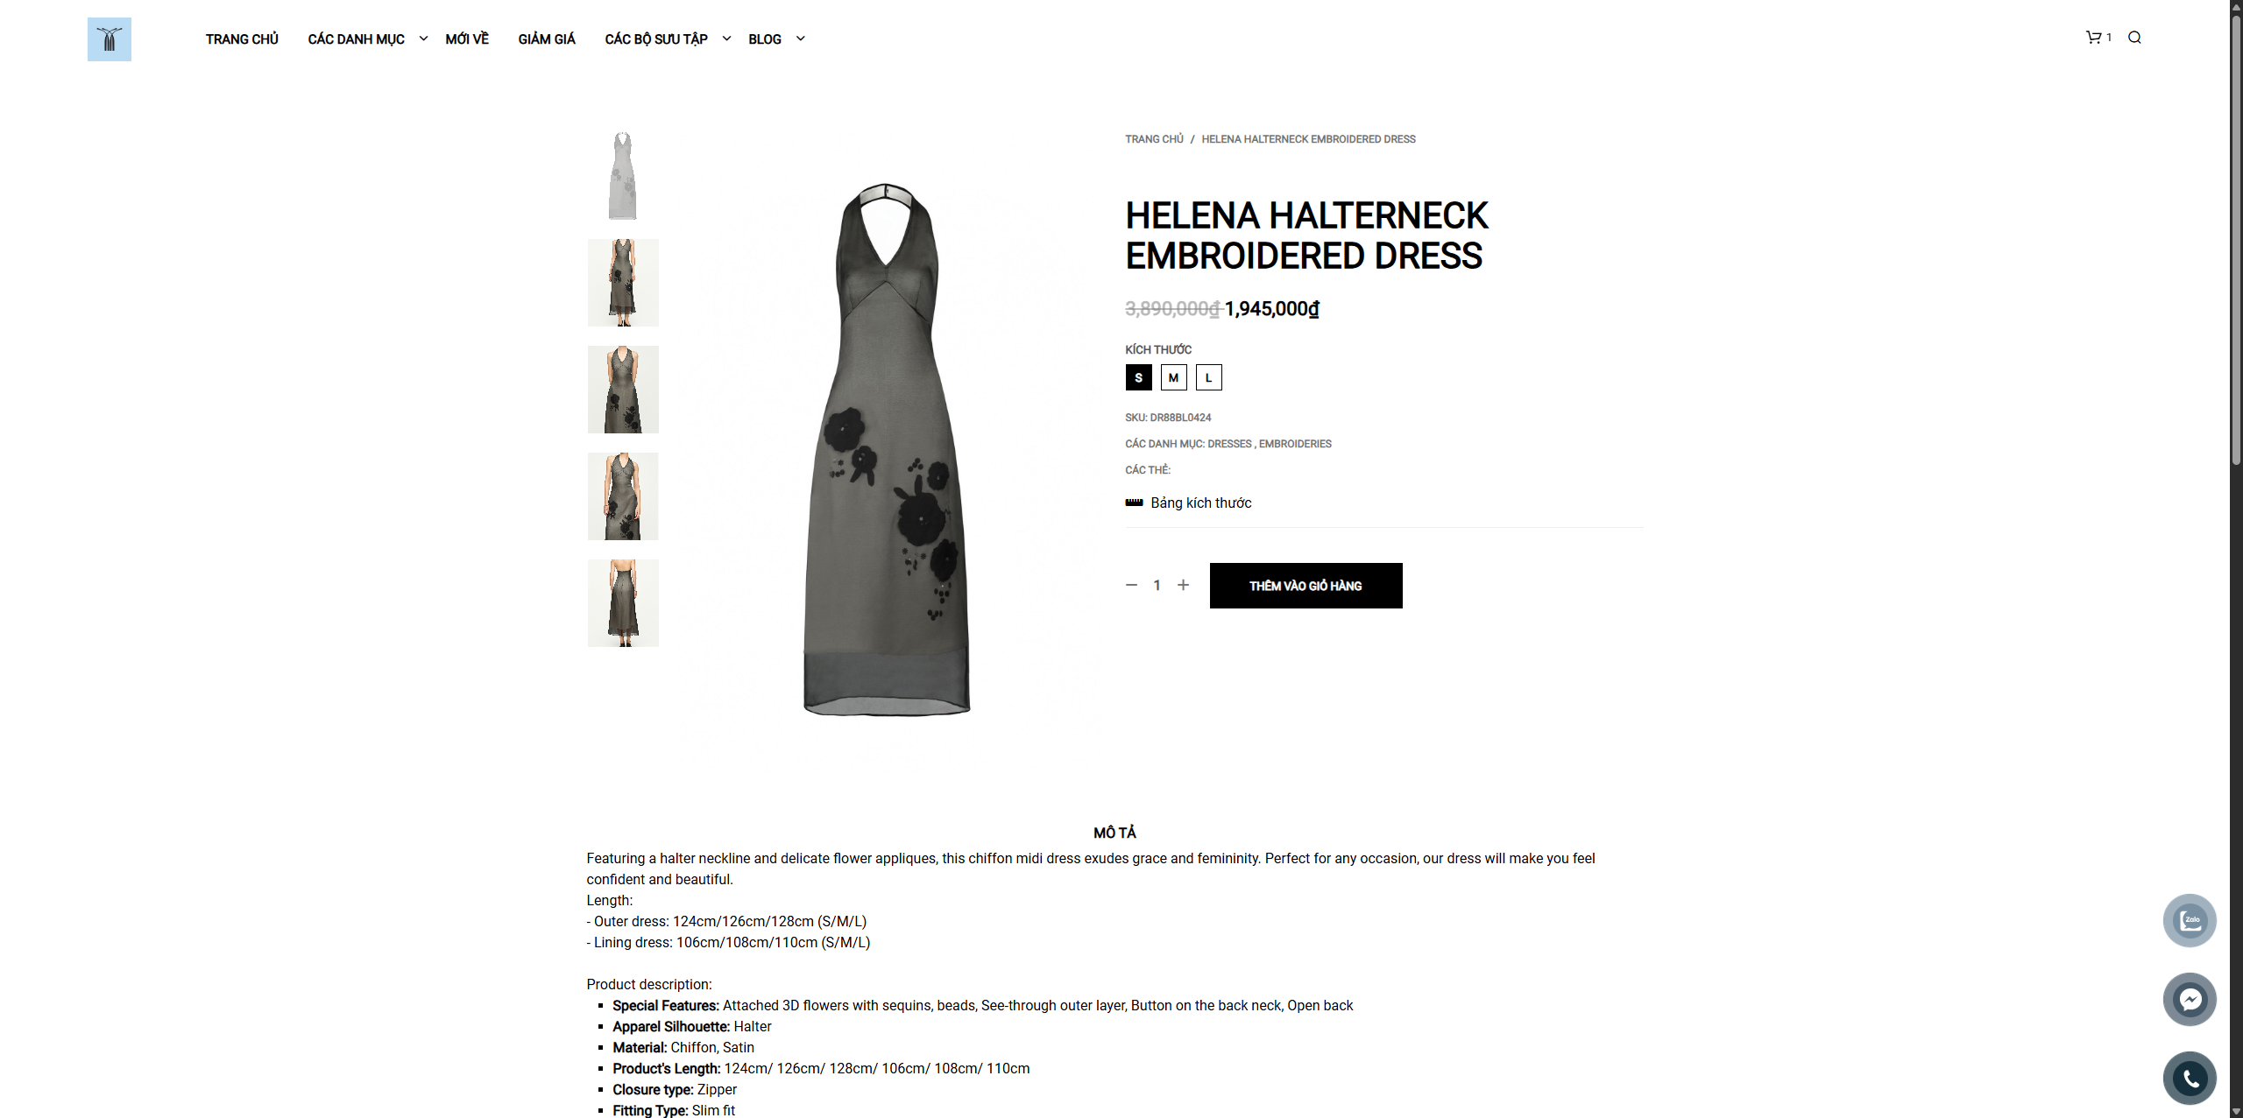
Task: Open the GIẢM GIÁ menu item
Action: point(547,39)
